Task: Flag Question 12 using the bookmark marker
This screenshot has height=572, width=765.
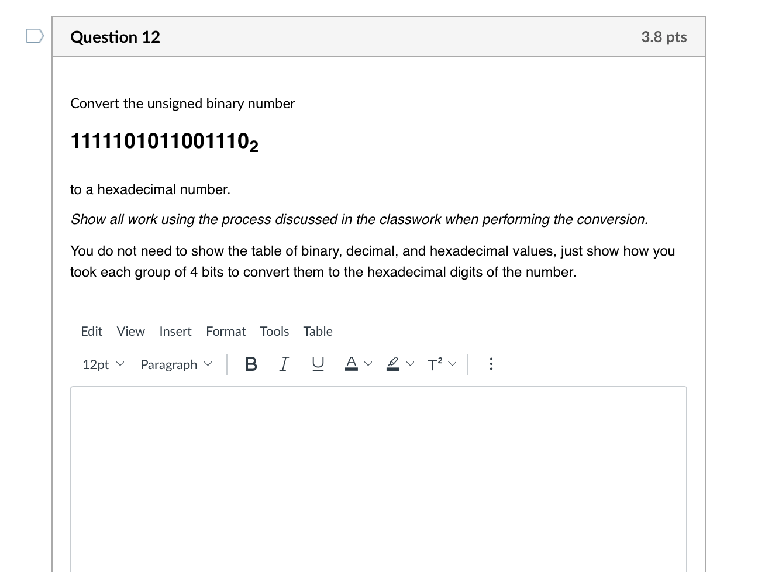Action: [35, 36]
